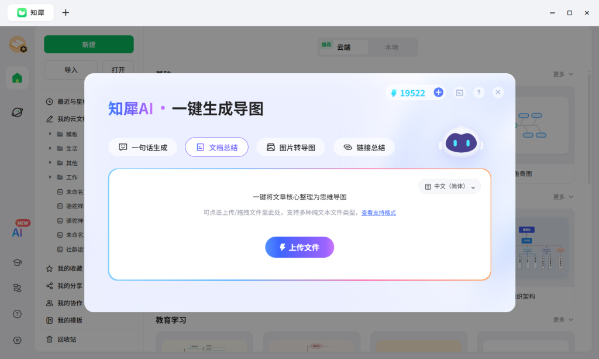Open 回收站 in the sidebar
Screen dimensions: 599x359
(61, 339)
